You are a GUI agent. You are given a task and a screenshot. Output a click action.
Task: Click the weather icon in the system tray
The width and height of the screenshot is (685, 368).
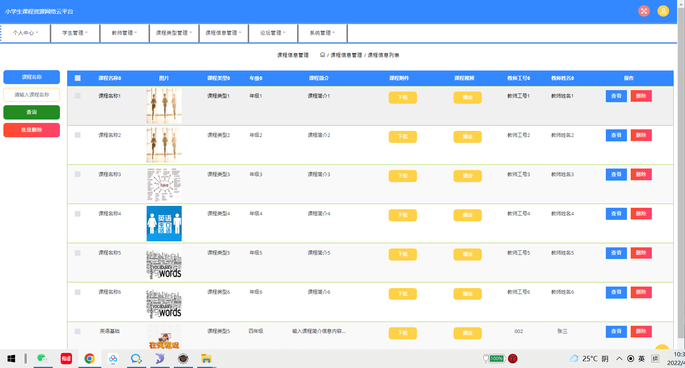coord(573,359)
